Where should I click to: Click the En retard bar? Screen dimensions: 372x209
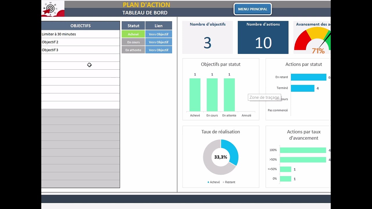click(309, 77)
